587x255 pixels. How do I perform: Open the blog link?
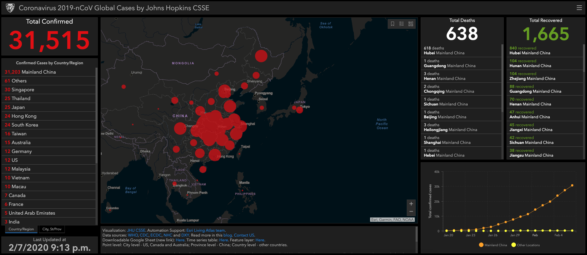227,235
